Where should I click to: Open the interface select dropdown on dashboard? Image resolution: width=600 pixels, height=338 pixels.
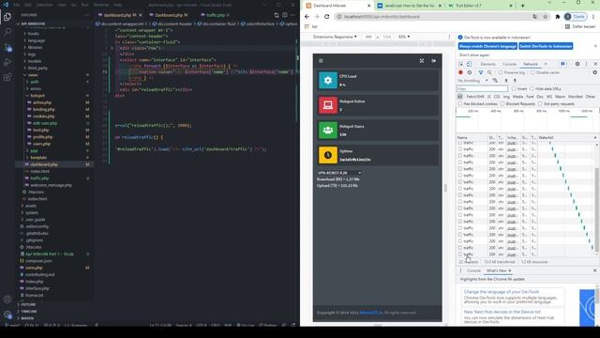click(339, 173)
